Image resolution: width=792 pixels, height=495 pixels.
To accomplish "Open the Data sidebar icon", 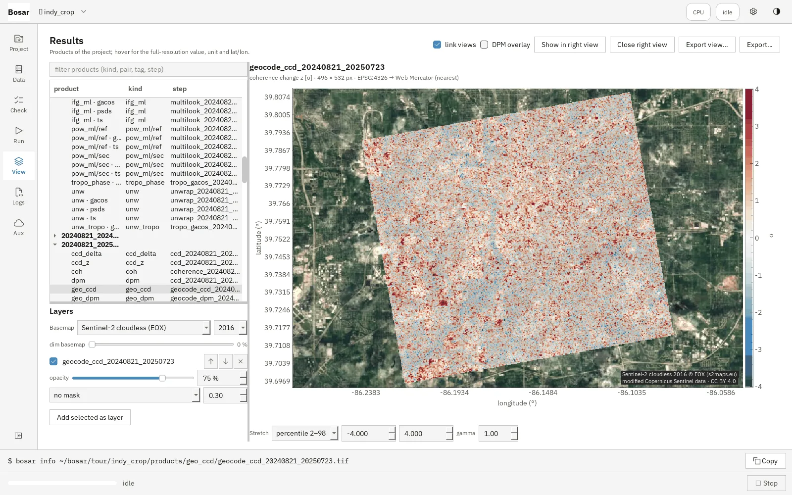I will (19, 73).
